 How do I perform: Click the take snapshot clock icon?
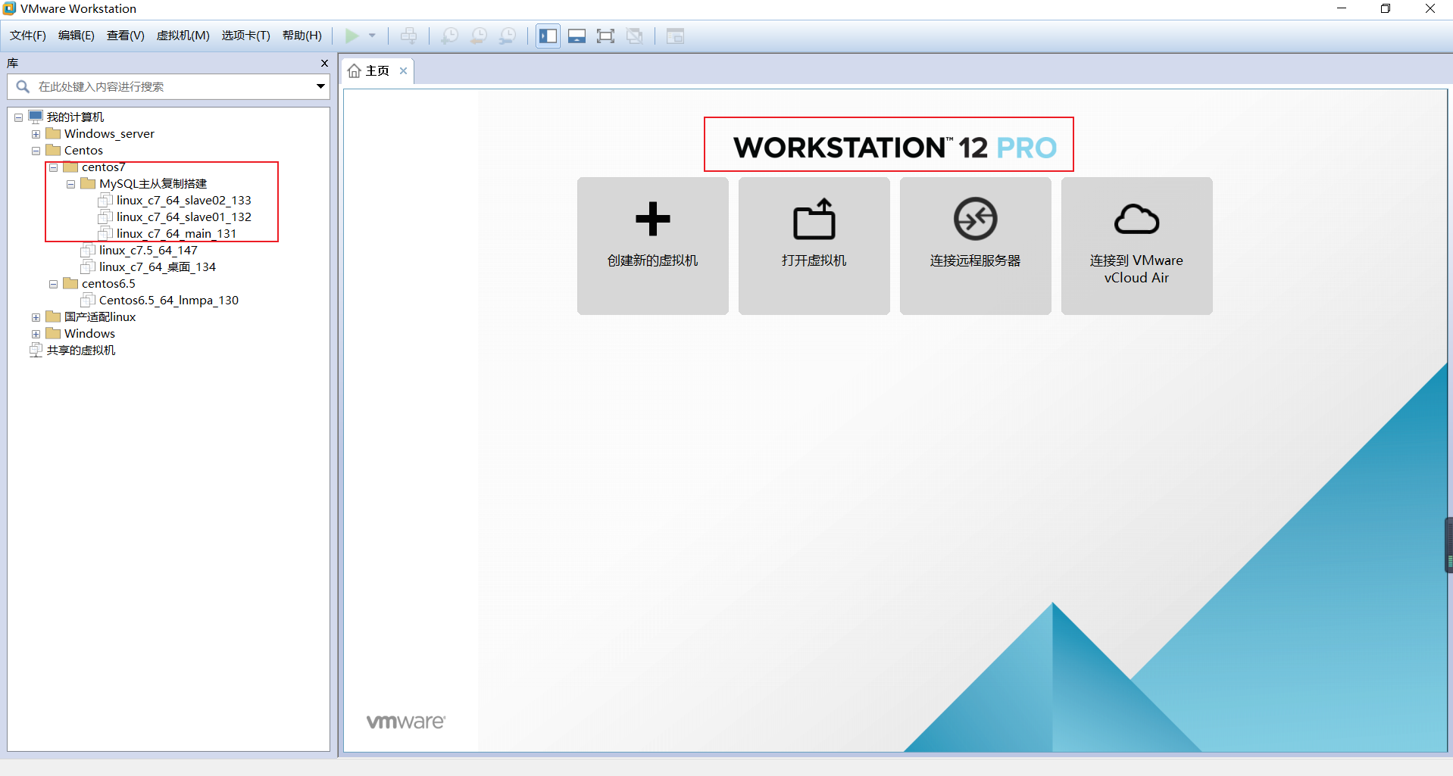[449, 36]
